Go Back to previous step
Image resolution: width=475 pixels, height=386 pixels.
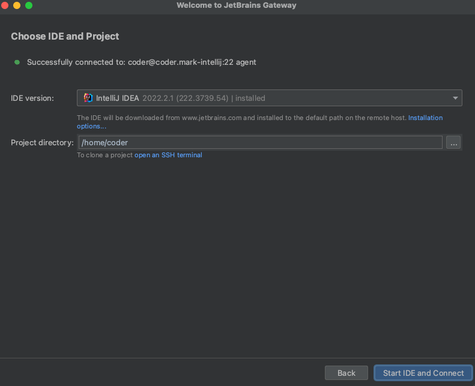pos(346,373)
